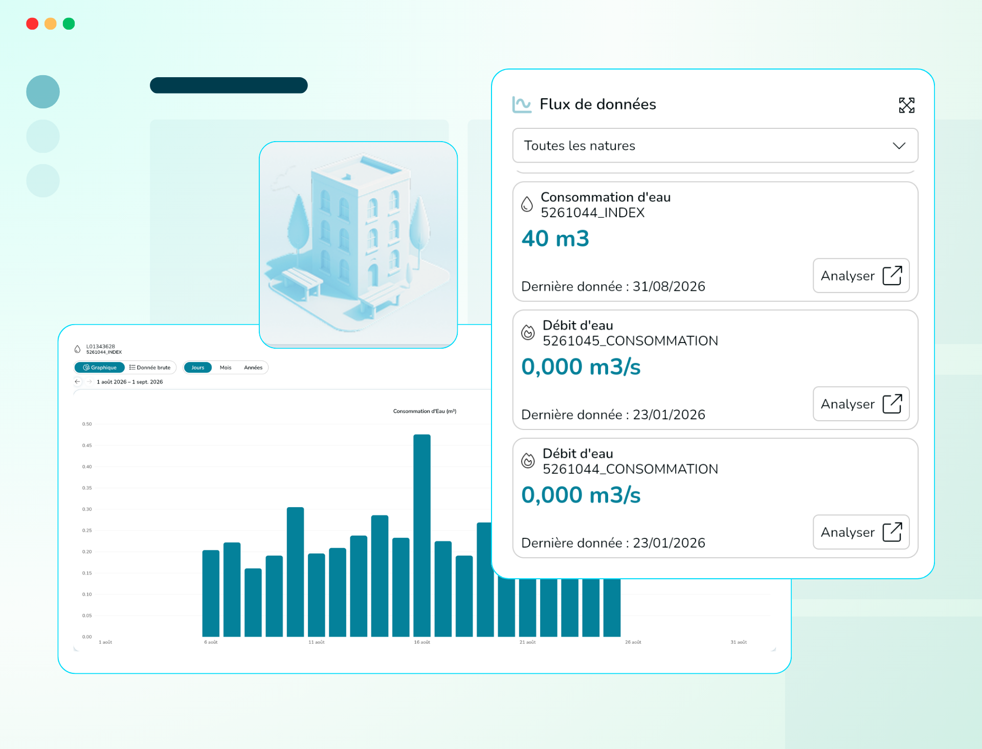Image resolution: width=982 pixels, height=749 pixels.
Task: Switch to Donnée brute view
Action: pos(150,368)
